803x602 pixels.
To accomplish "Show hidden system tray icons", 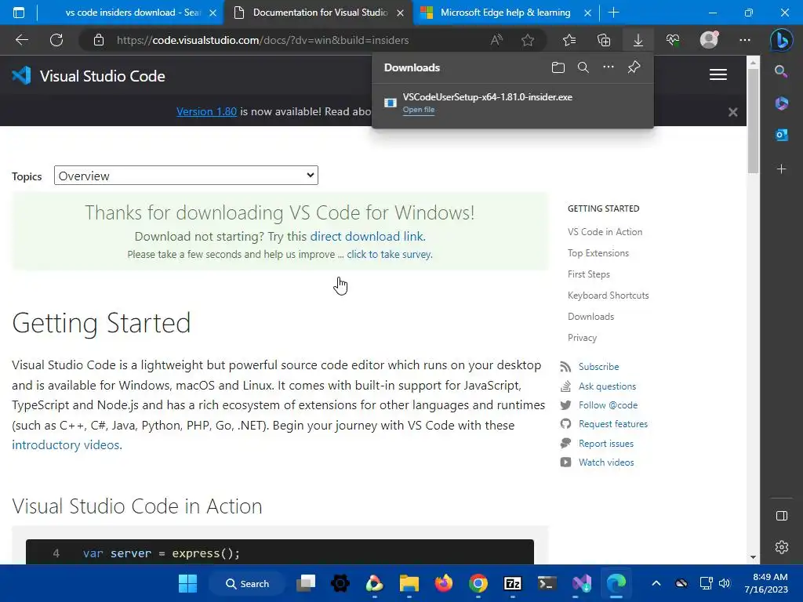I will 656,583.
